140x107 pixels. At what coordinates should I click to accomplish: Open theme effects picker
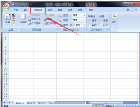point(14,23)
